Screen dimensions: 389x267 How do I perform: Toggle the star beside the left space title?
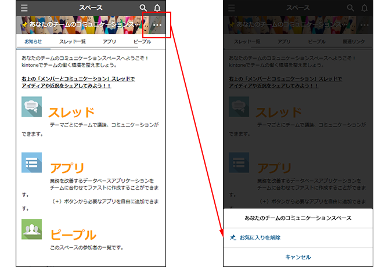(x=24, y=26)
